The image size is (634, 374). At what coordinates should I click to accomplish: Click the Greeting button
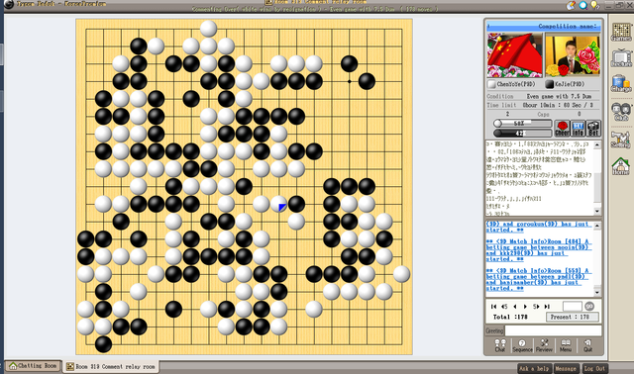click(495, 330)
